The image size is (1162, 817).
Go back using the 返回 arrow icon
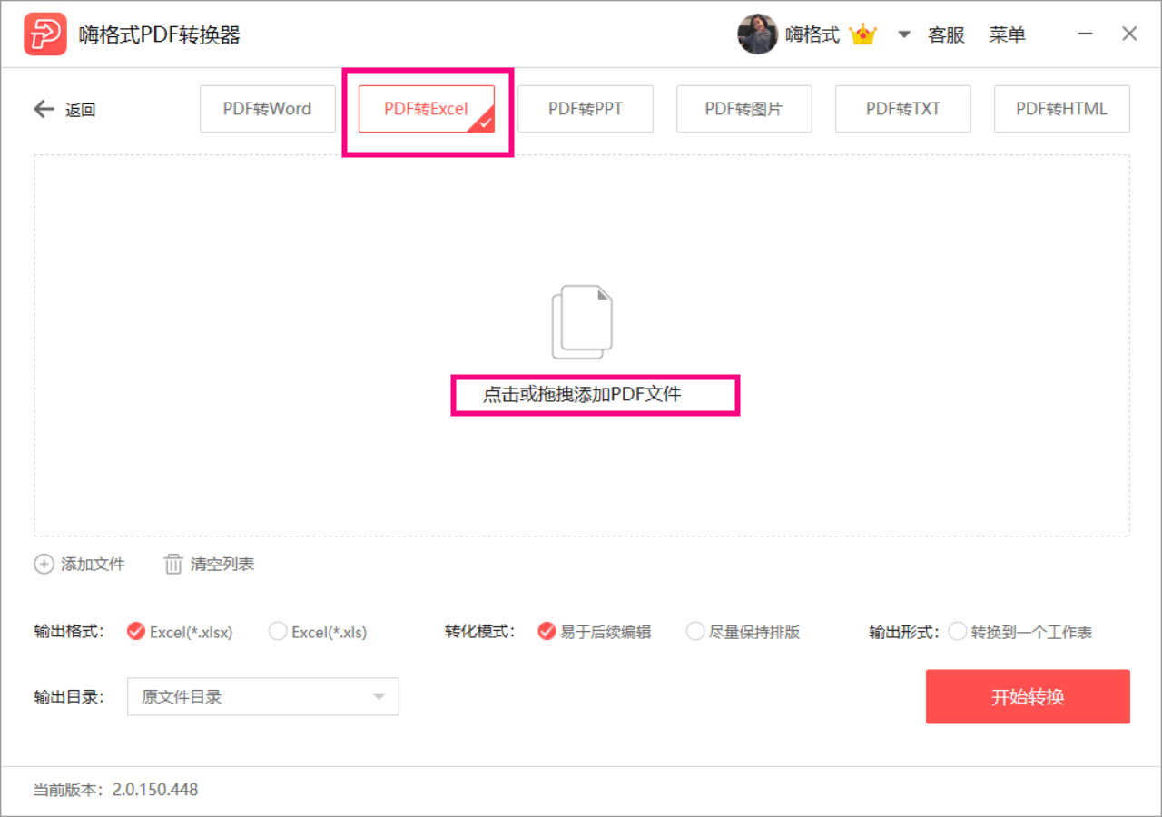coord(44,110)
